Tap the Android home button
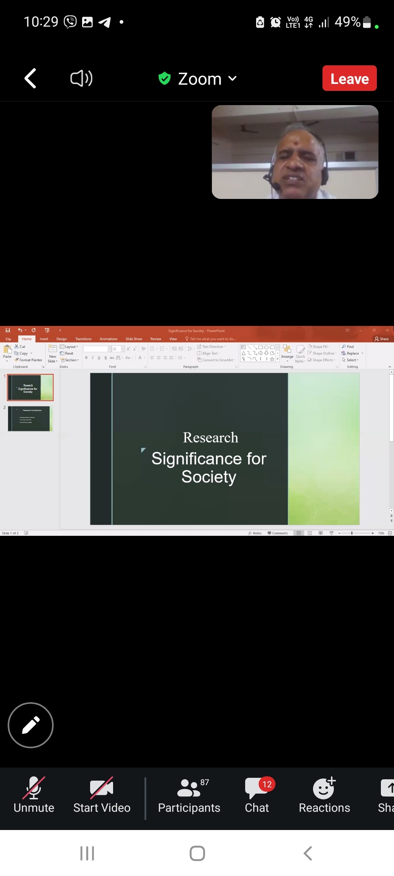Screen dimensions: 394x876 point(197,853)
